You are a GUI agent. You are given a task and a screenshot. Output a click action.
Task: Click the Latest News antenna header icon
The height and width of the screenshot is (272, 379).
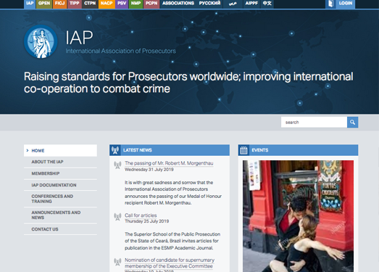115,150
